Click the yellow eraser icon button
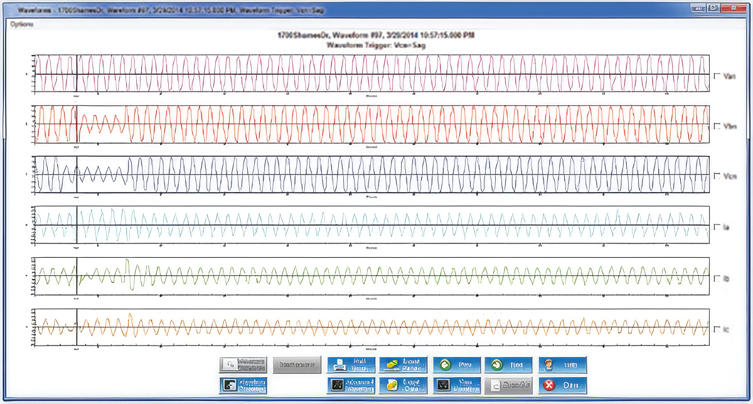Image resolution: width=753 pixels, height=404 pixels. 403,365
